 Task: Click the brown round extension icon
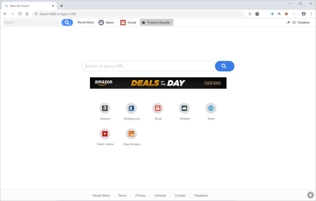click(286, 14)
